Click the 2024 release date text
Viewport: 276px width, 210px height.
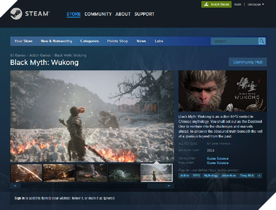(211, 150)
